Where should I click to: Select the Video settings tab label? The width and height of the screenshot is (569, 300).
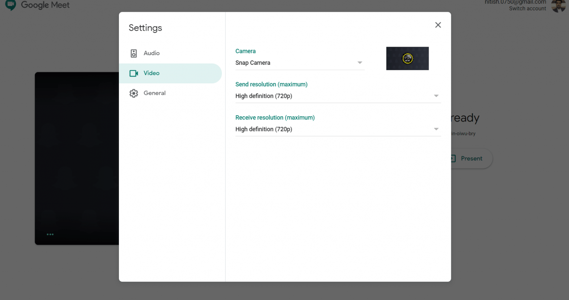point(152,73)
